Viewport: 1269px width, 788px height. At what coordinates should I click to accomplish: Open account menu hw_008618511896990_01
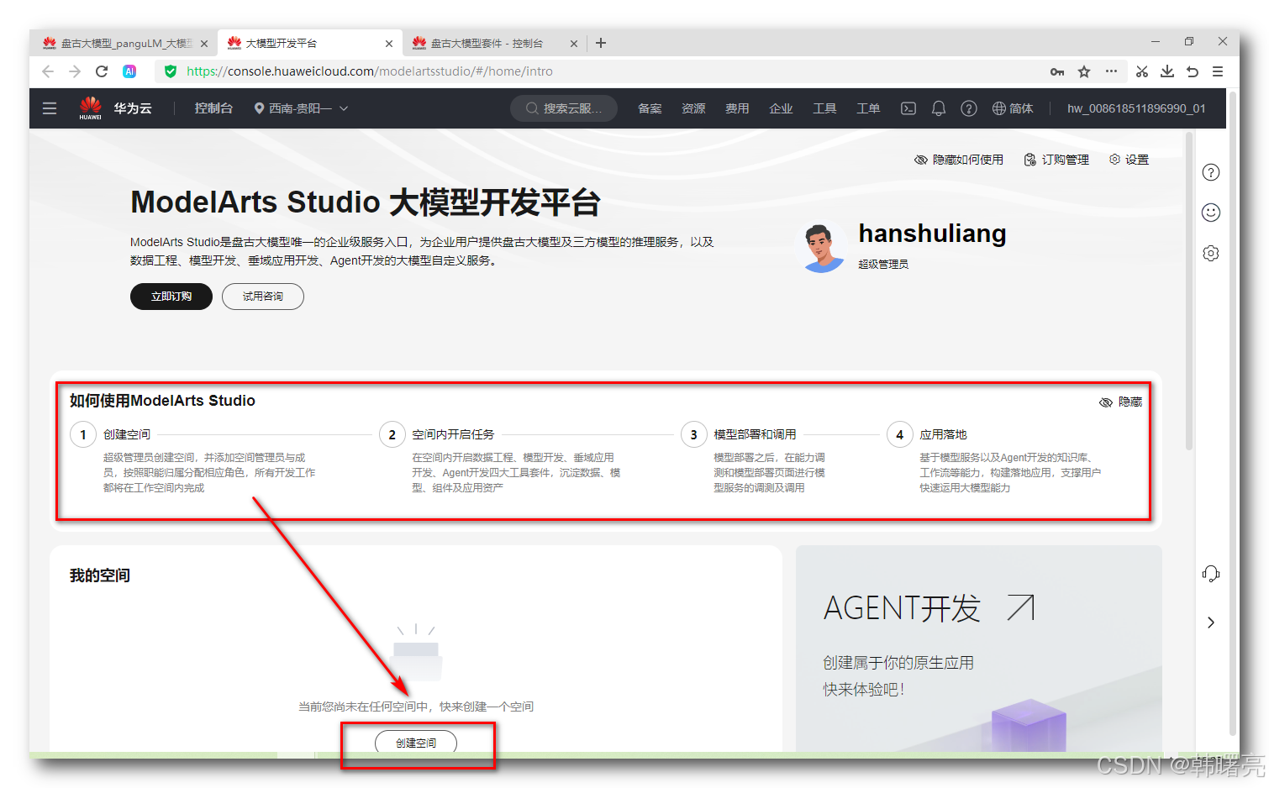pyautogui.click(x=1136, y=108)
